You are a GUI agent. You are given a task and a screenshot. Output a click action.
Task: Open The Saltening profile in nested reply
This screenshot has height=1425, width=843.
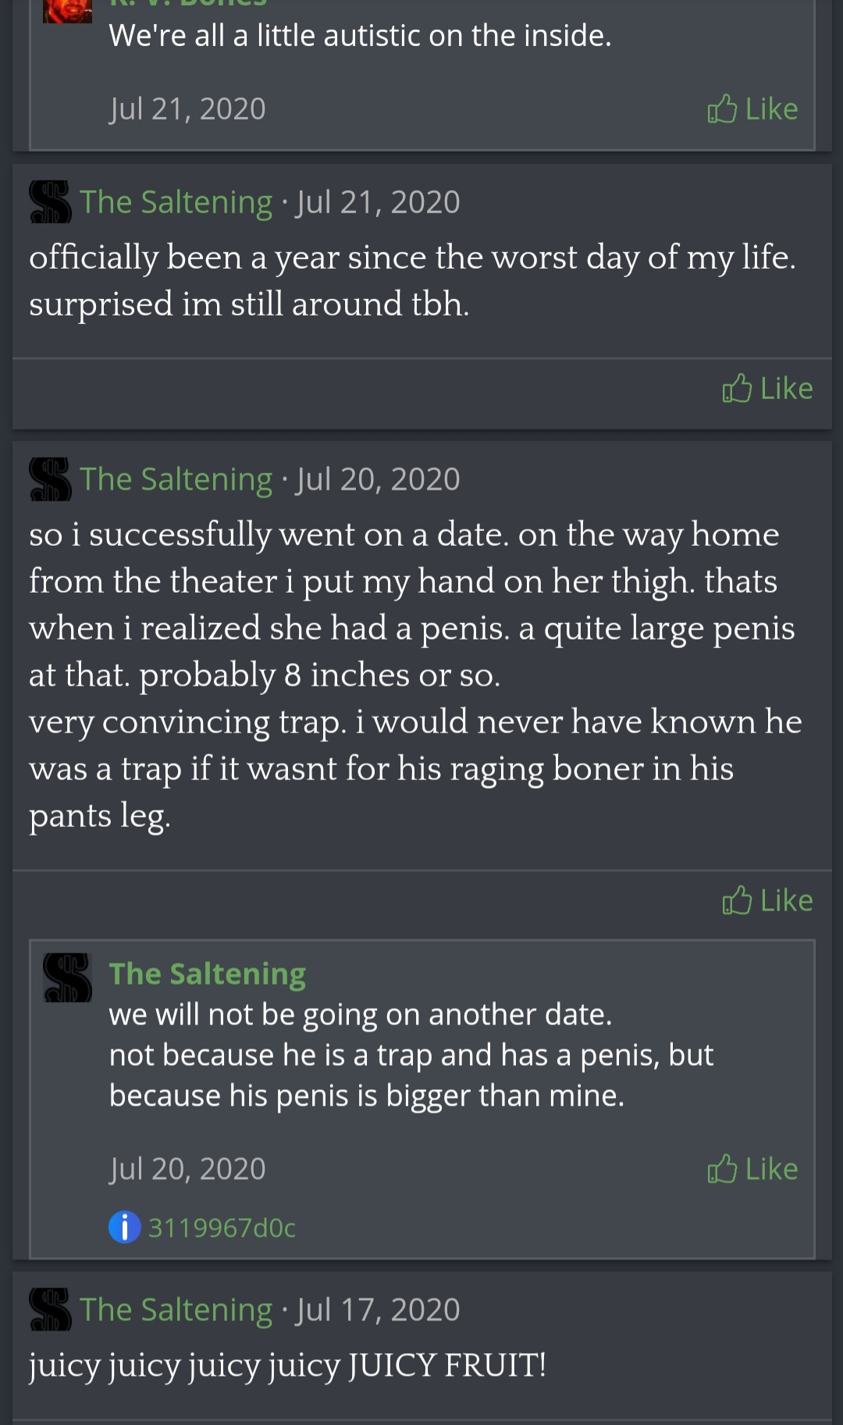coord(207,974)
